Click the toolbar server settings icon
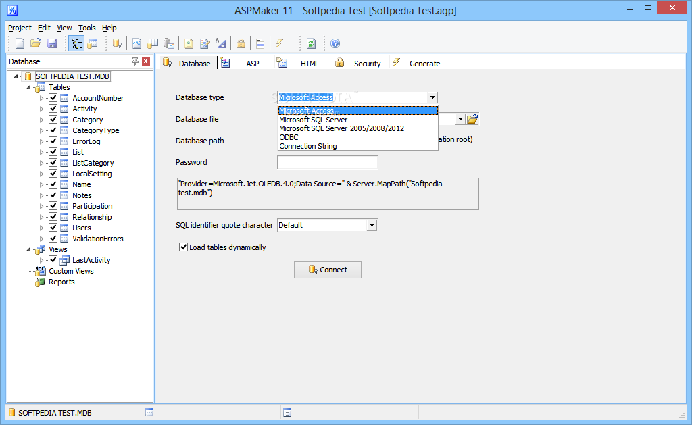 tap(168, 43)
